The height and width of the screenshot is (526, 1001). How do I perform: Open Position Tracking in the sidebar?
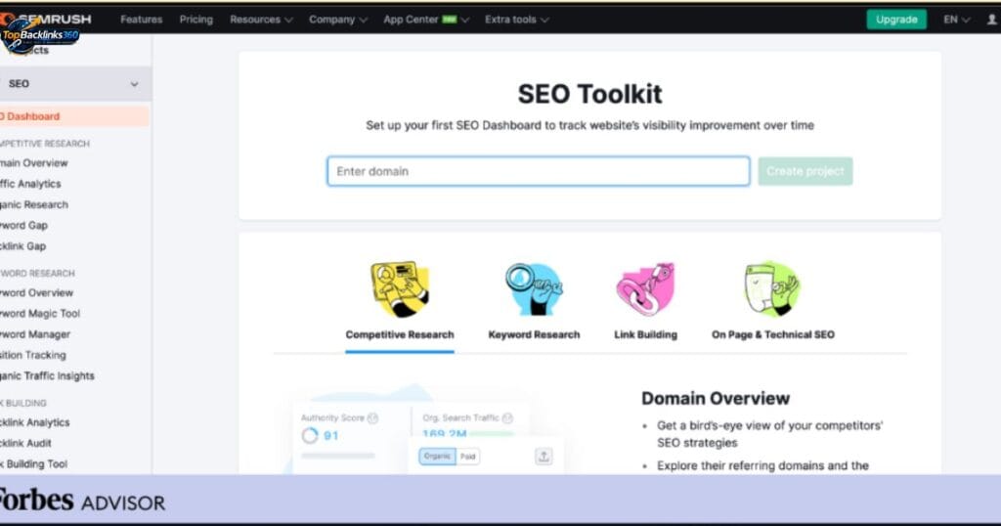click(33, 355)
